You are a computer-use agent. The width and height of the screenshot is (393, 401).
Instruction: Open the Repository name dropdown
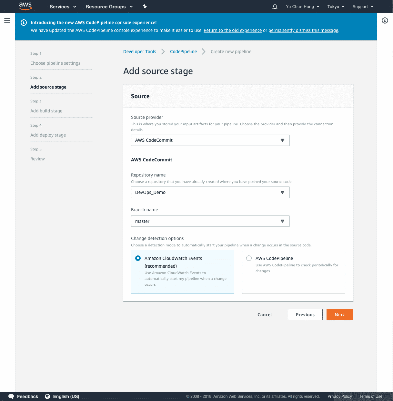pos(210,192)
